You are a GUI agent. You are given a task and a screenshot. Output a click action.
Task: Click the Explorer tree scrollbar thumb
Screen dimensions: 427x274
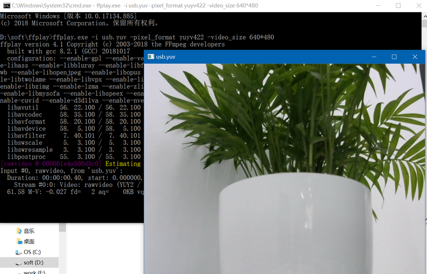62,227
